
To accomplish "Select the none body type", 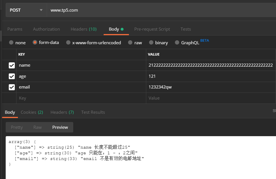I will 11,43.
